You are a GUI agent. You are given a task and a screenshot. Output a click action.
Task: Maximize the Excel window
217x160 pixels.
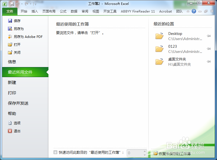pos(198,3)
